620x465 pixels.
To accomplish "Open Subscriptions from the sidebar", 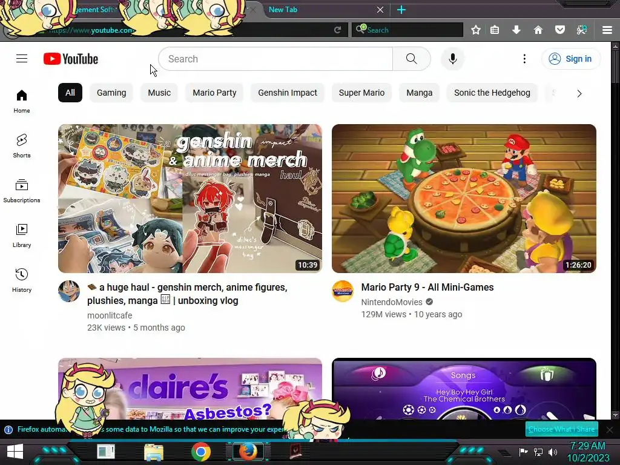I will 22,191.
